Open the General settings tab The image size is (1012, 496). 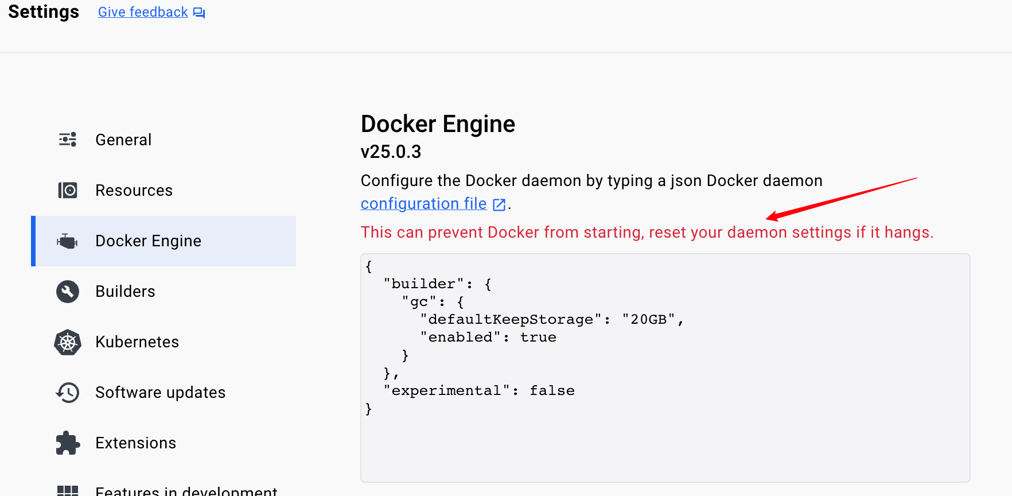[123, 139]
